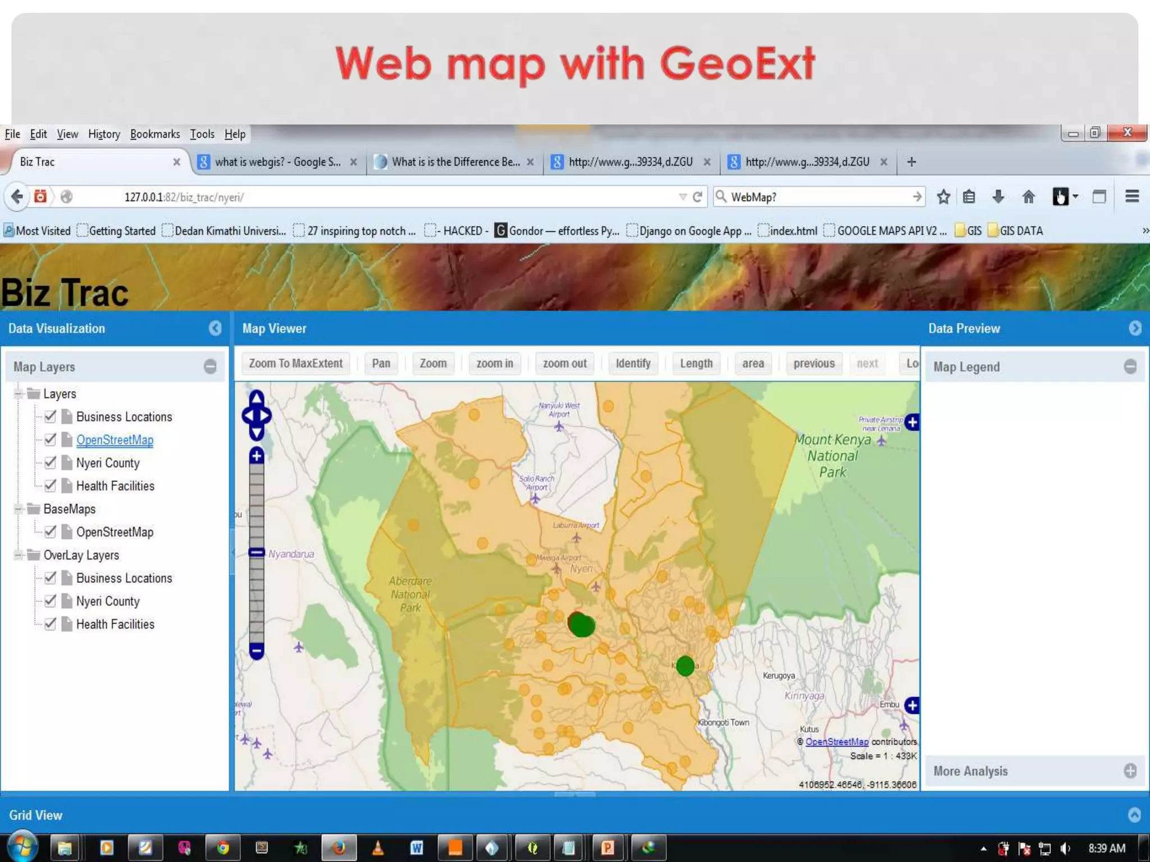This screenshot has width=1150, height=862.
Task: Click the Length measure button
Action: point(696,364)
